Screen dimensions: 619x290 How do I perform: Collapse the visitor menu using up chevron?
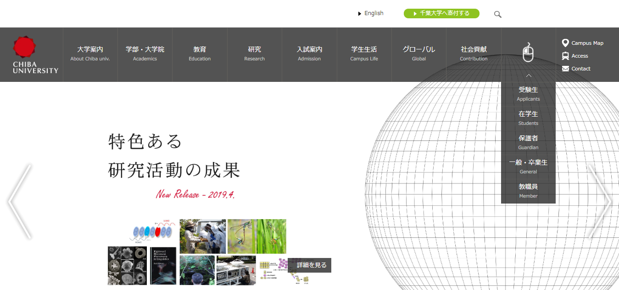pyautogui.click(x=529, y=75)
